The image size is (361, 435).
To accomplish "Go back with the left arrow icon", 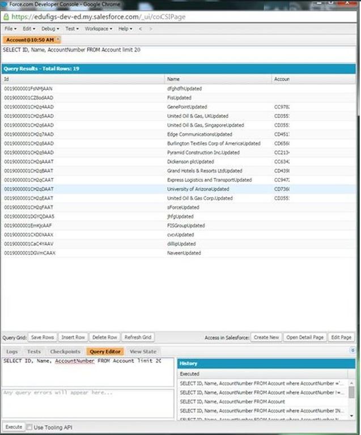I will tap(141, 28).
